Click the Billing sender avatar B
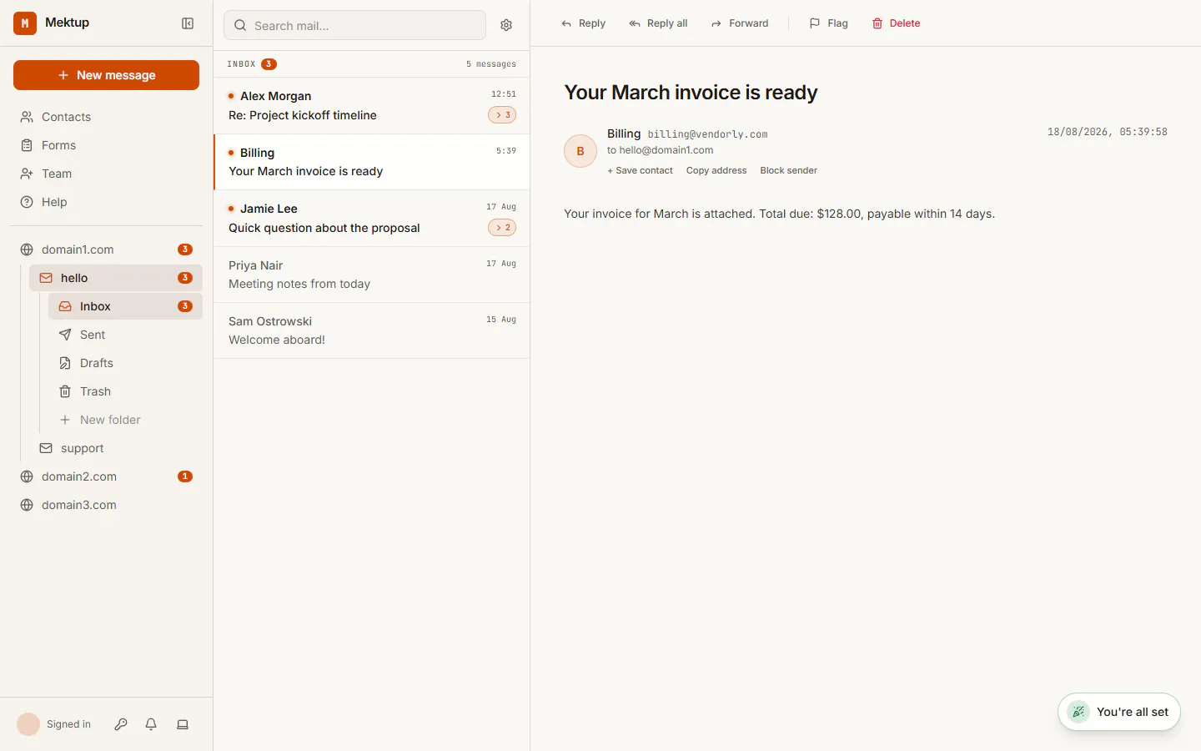 (580, 151)
